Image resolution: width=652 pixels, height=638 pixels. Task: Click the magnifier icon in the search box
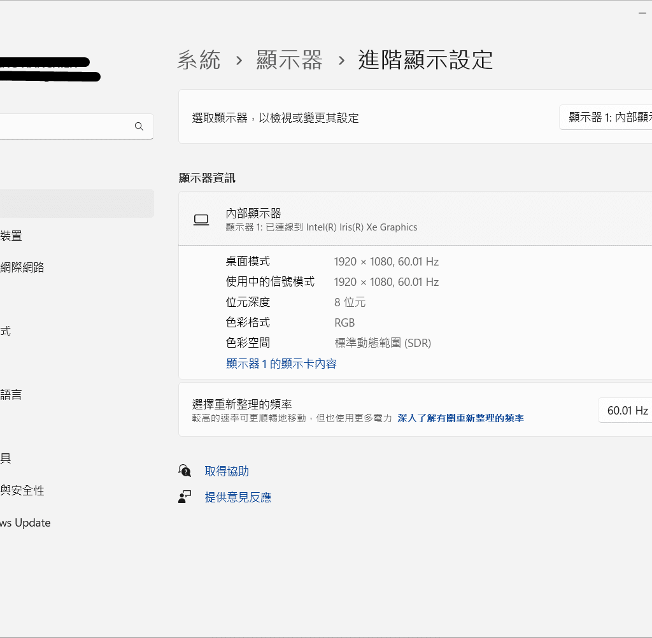coord(139,127)
